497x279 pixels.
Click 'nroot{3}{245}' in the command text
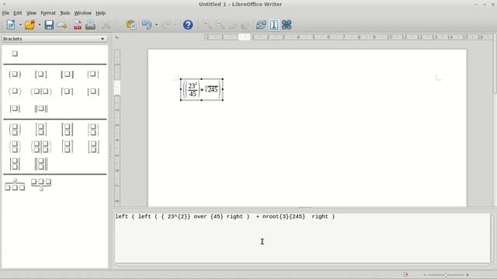coord(283,217)
